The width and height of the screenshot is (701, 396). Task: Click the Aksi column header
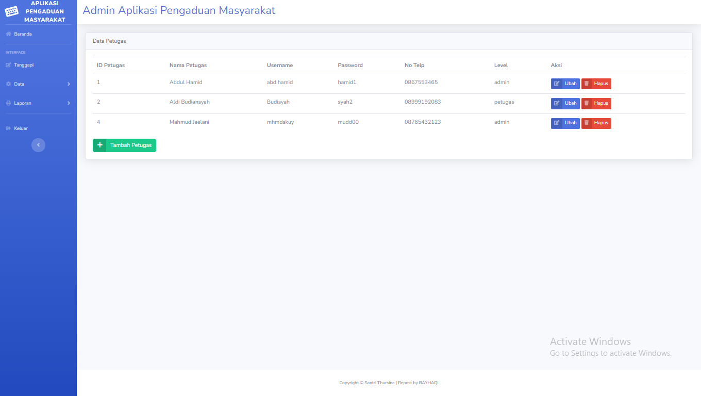click(556, 65)
